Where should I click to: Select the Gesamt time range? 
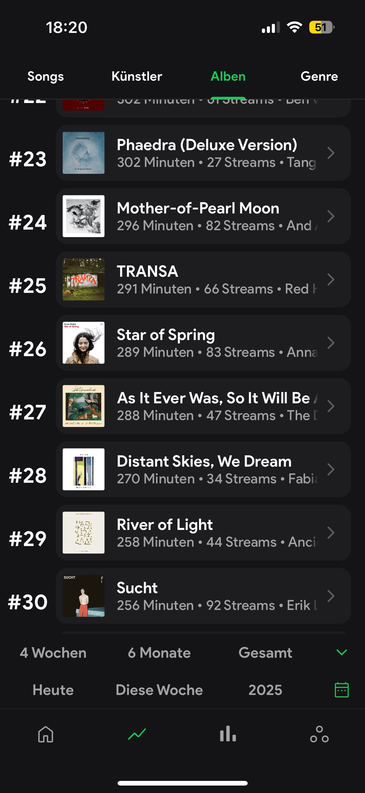265,652
